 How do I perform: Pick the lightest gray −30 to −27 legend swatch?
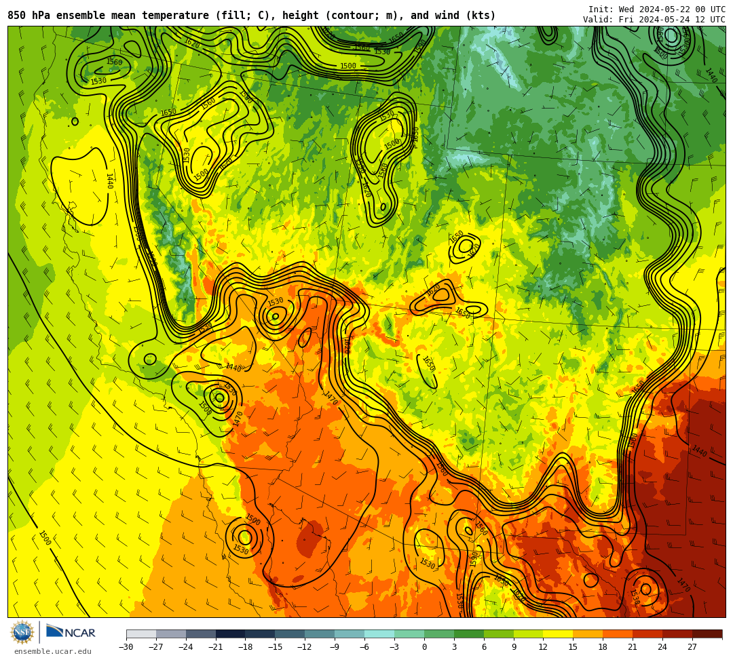[141, 634]
